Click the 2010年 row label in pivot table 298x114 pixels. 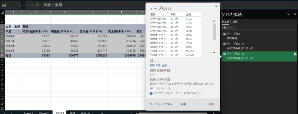[x=13, y=36]
